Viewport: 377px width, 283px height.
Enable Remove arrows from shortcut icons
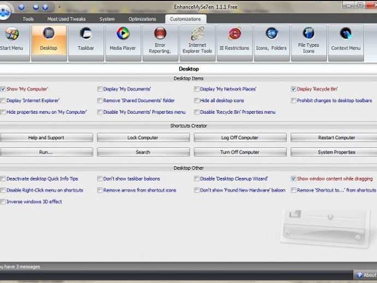pyautogui.click(x=100, y=190)
